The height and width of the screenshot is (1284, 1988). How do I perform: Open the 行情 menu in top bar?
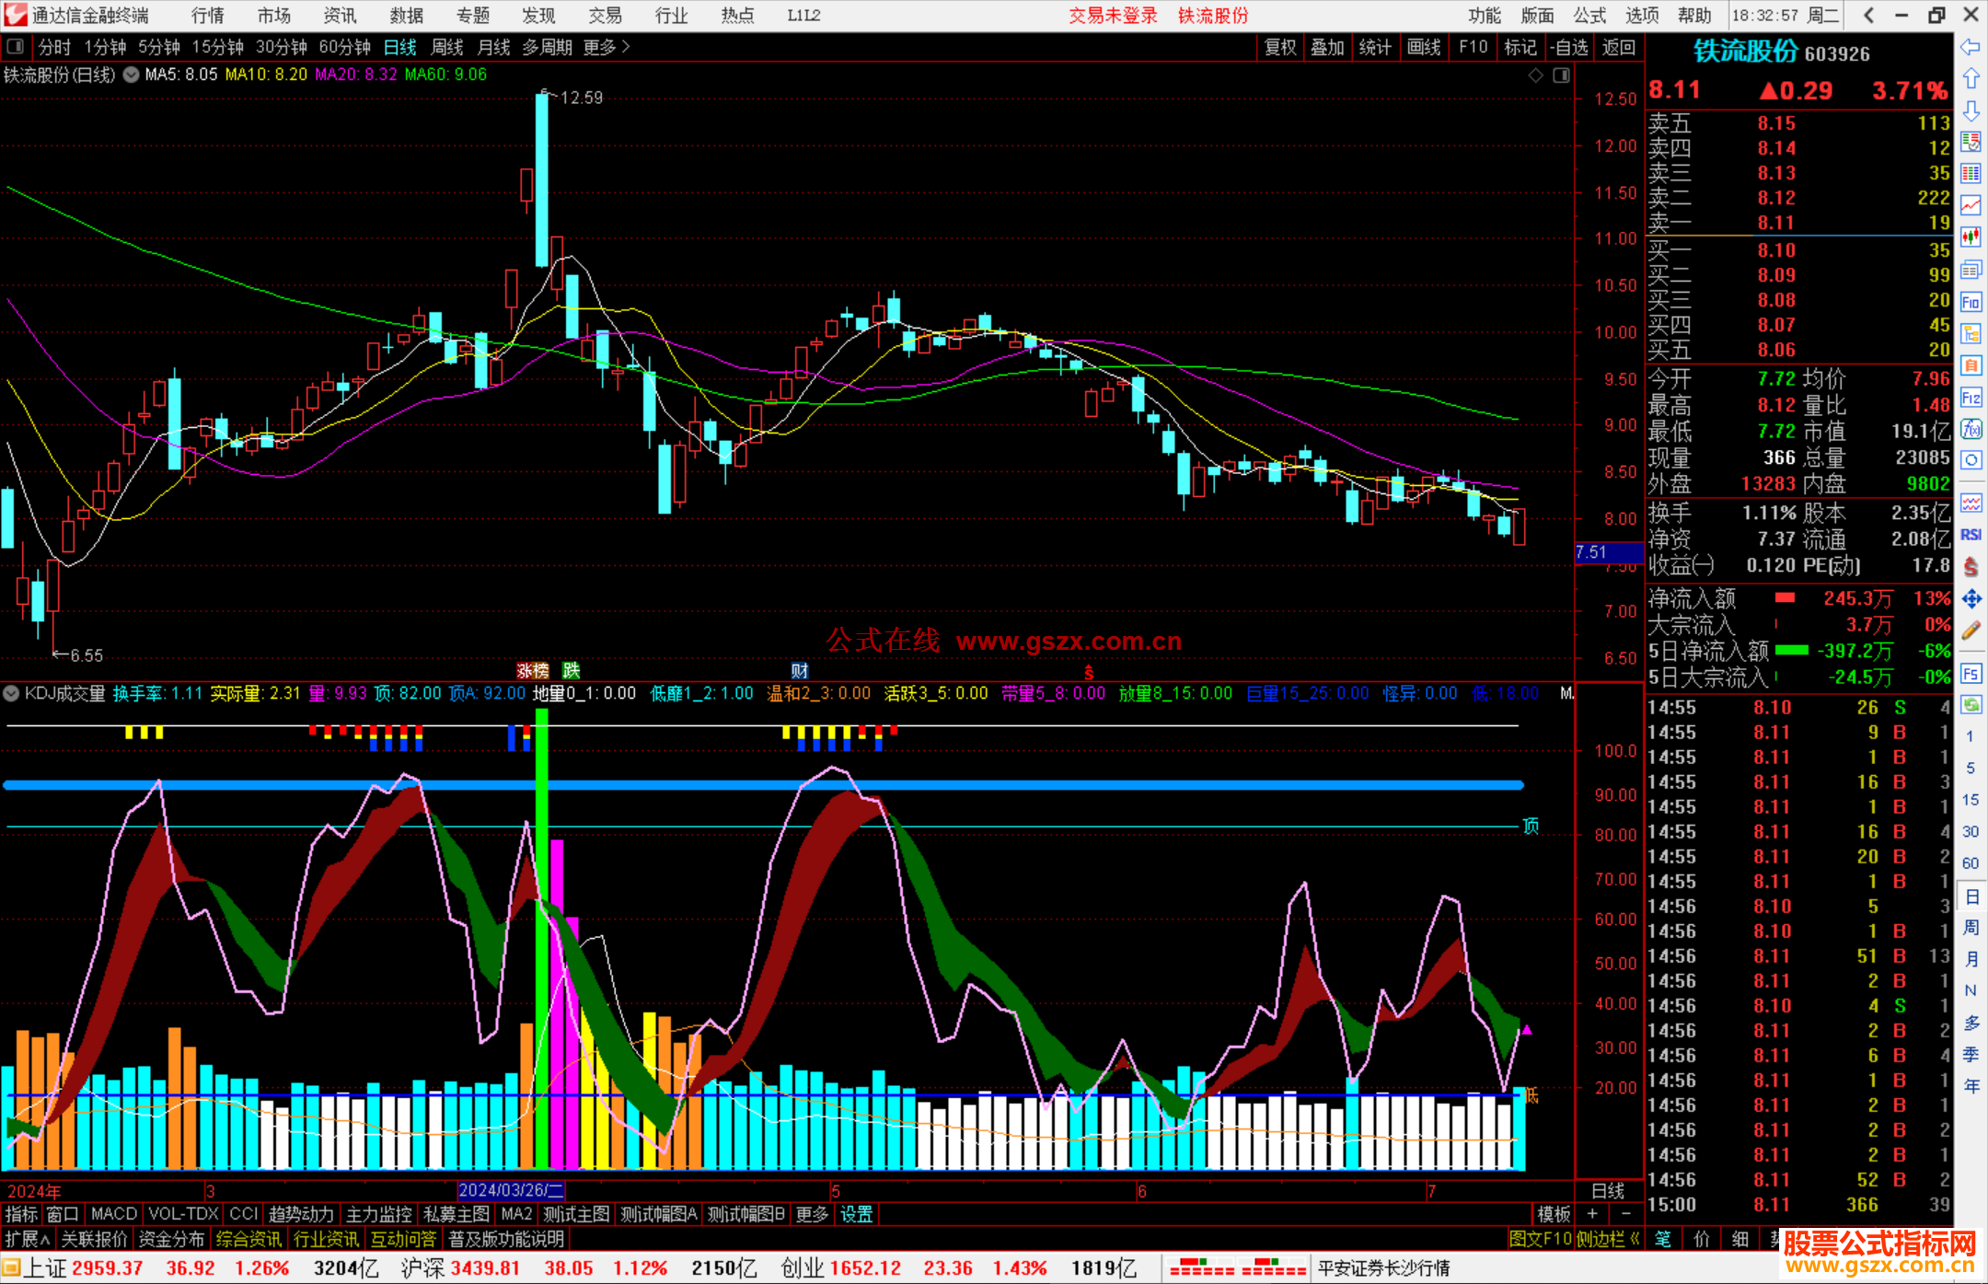(208, 16)
